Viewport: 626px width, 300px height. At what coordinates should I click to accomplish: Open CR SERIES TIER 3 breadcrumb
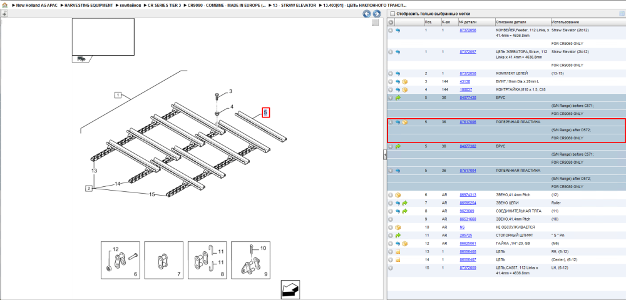point(165,6)
